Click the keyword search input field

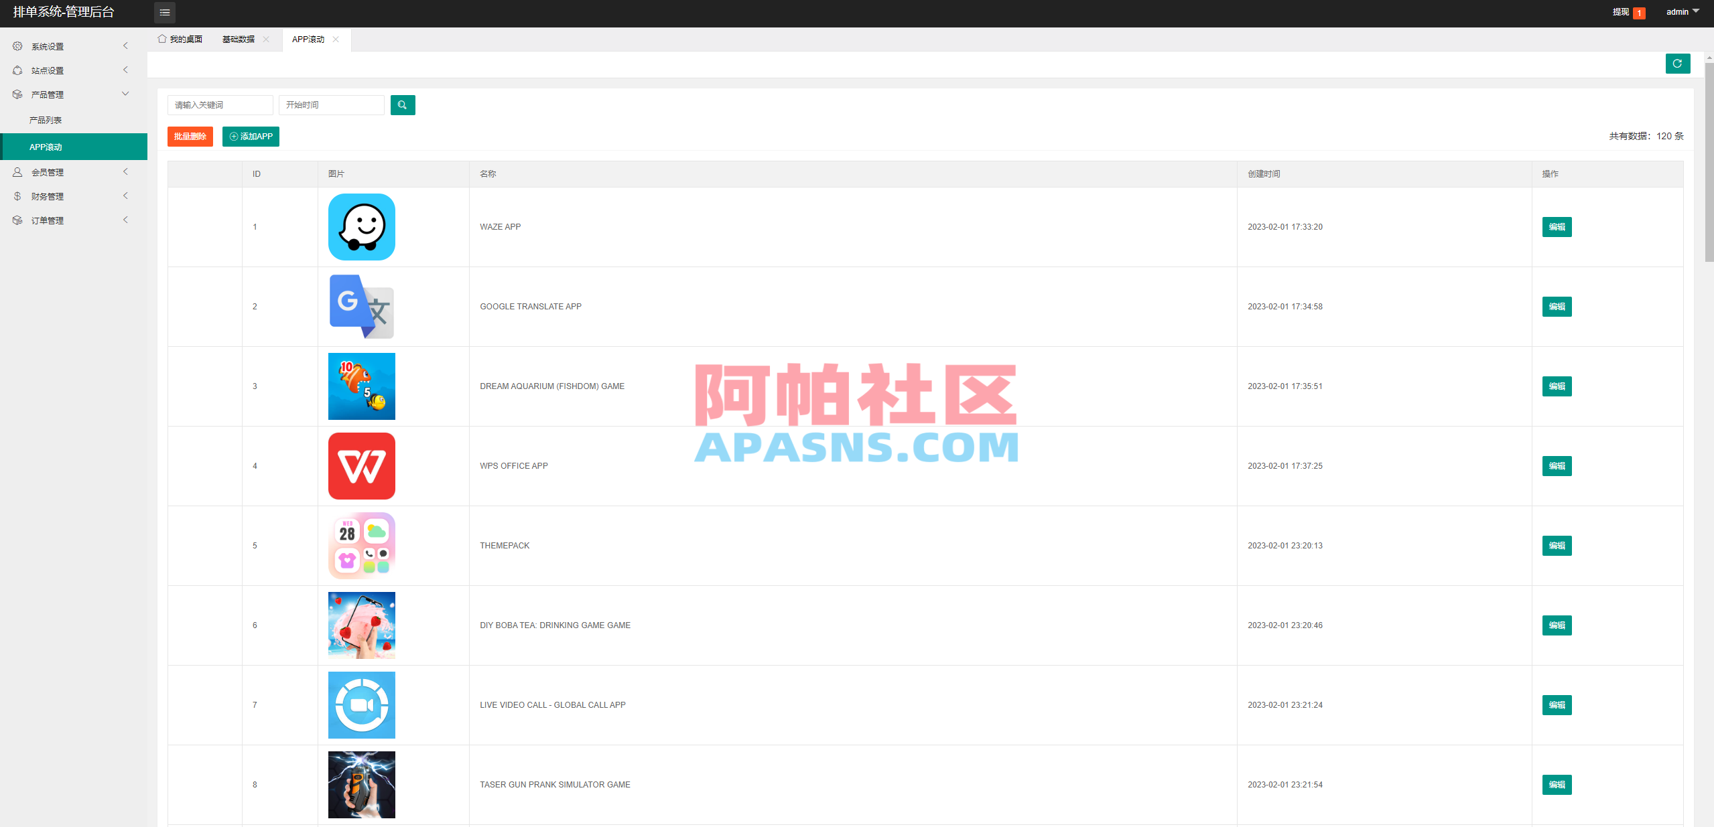(x=219, y=104)
